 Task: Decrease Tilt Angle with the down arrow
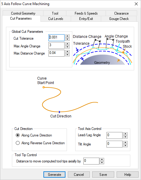click(x=126, y=146)
